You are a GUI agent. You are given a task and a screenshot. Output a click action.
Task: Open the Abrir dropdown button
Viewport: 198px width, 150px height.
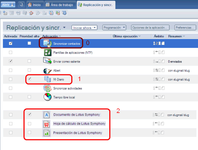tap(8, 5)
